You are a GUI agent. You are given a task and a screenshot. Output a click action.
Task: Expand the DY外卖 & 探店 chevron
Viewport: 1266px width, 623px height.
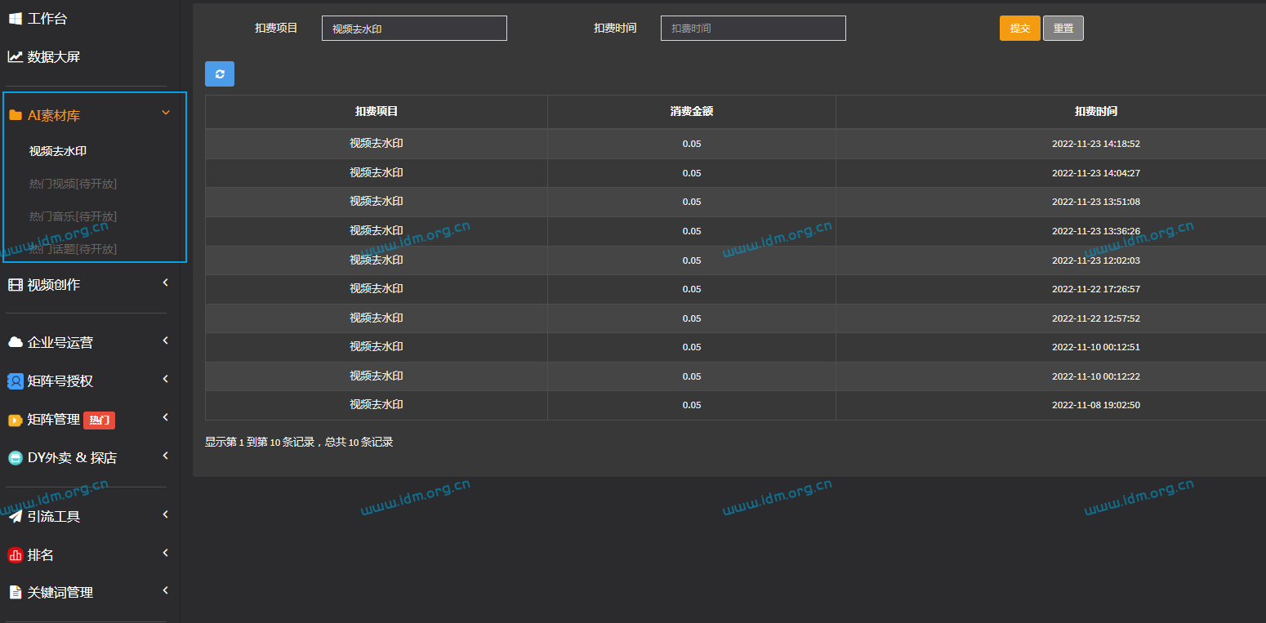coord(166,456)
